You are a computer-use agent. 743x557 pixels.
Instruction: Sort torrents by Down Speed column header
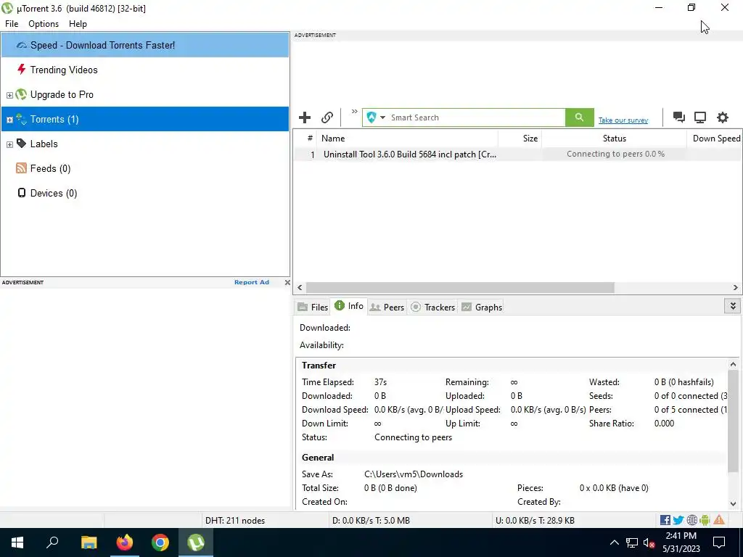click(715, 139)
